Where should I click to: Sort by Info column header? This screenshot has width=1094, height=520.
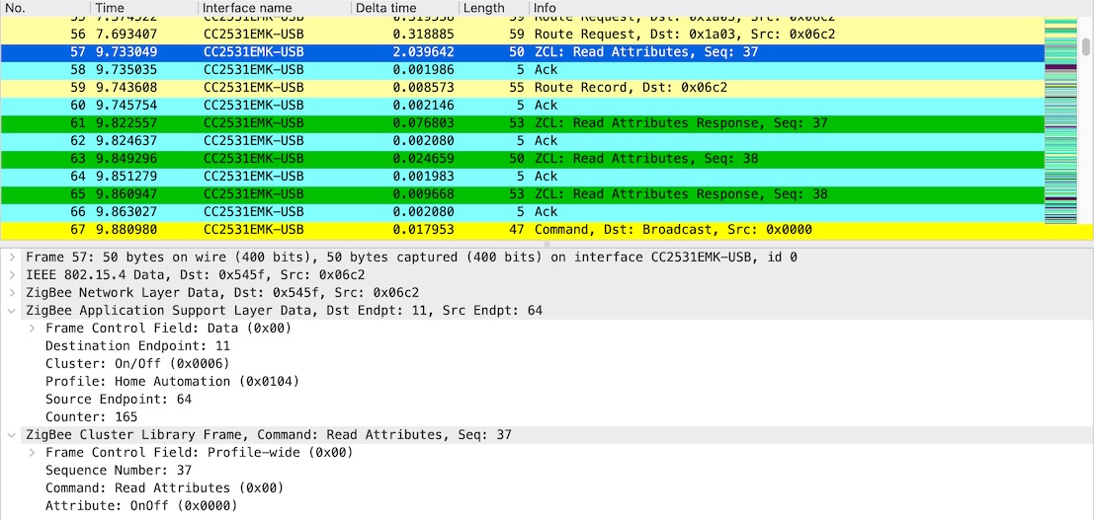tap(785, 8)
